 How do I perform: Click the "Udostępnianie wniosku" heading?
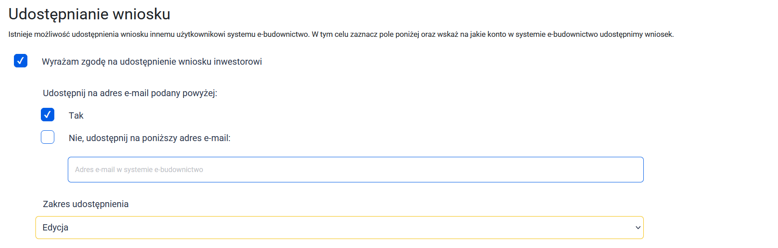click(x=89, y=14)
